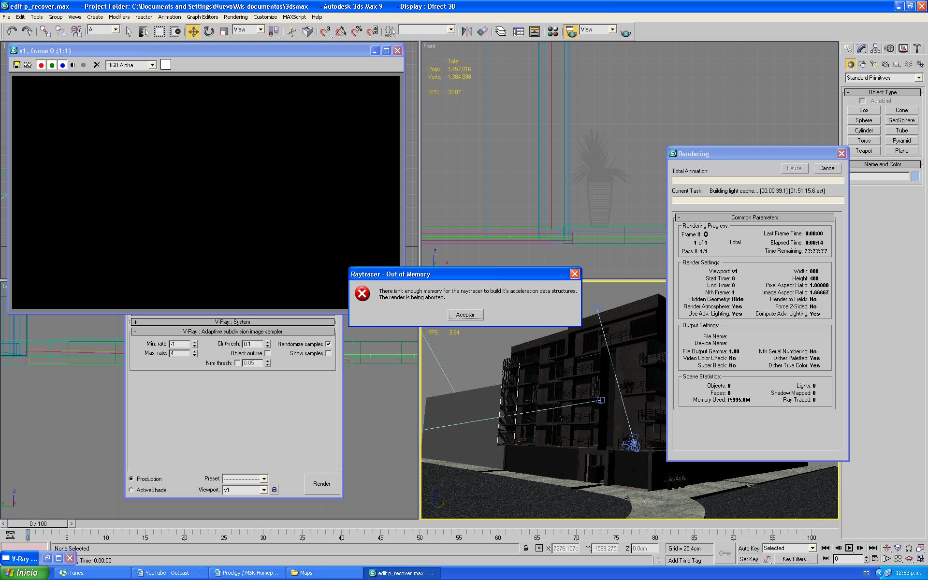
Task: Click Play Animation button
Action: coord(849,548)
